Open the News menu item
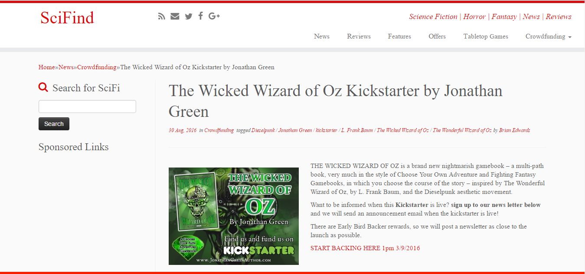 click(322, 36)
